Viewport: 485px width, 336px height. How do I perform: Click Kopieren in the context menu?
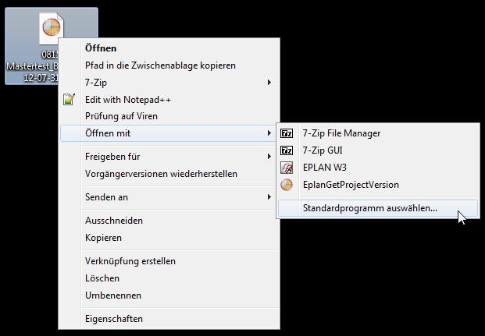[103, 238]
